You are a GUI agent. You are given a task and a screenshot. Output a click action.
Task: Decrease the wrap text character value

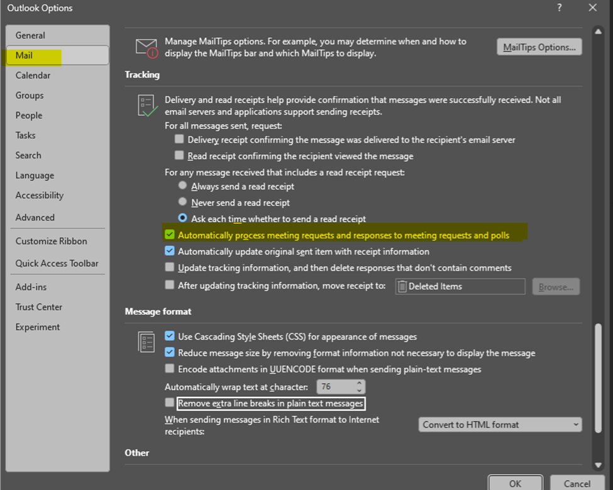coord(359,390)
